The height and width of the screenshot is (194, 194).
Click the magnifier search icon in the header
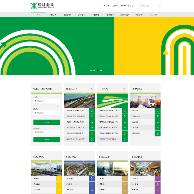[x=159, y=6]
